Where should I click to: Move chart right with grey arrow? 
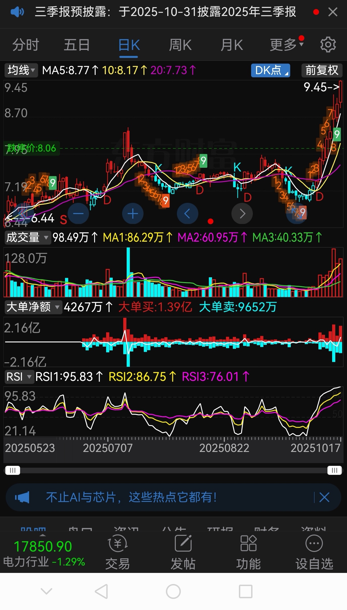pyautogui.click(x=242, y=213)
